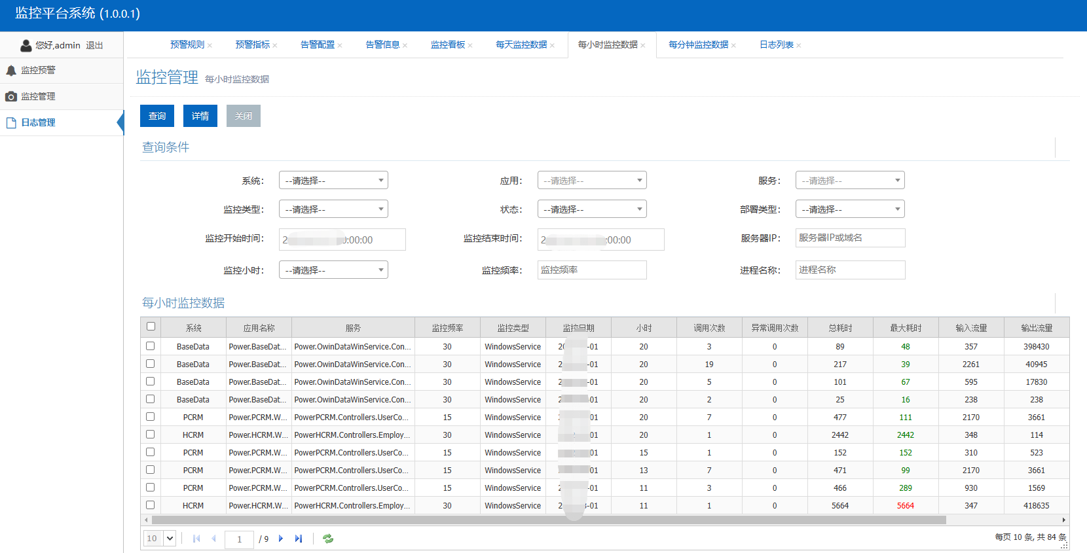Viewport: 1087px width, 553px height.
Task: Close the 预警规则 tab with its x
Action: coord(210,46)
